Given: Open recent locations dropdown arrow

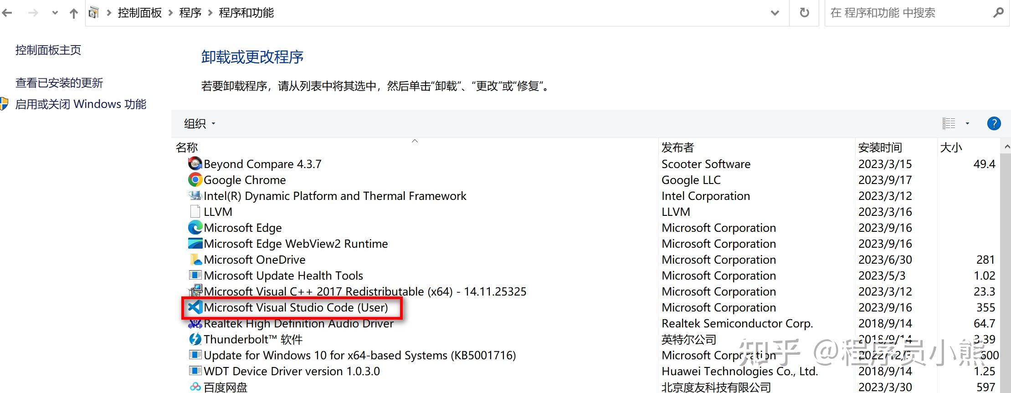Looking at the screenshot, I should (x=55, y=13).
